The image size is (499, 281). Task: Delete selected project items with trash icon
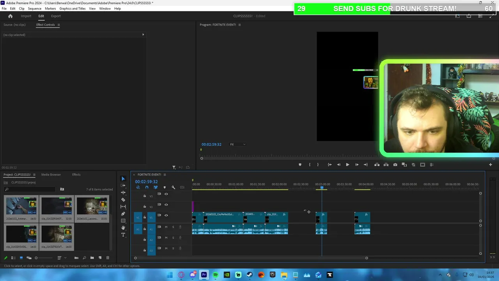click(108, 258)
